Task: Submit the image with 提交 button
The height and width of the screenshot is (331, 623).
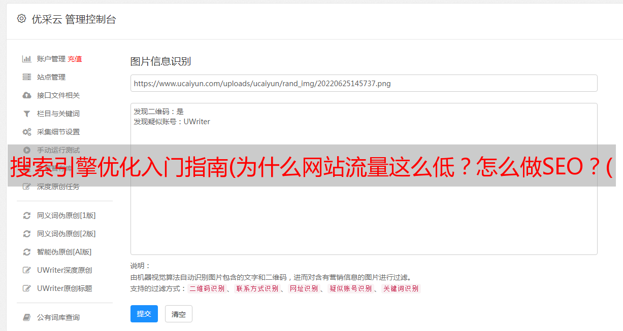Action: 144,314
